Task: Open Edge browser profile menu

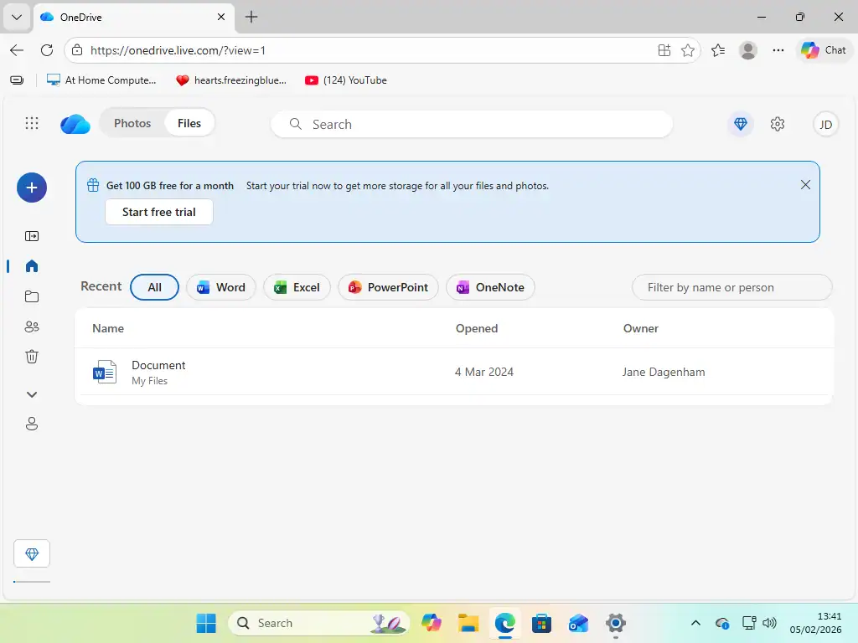Action: tap(747, 50)
